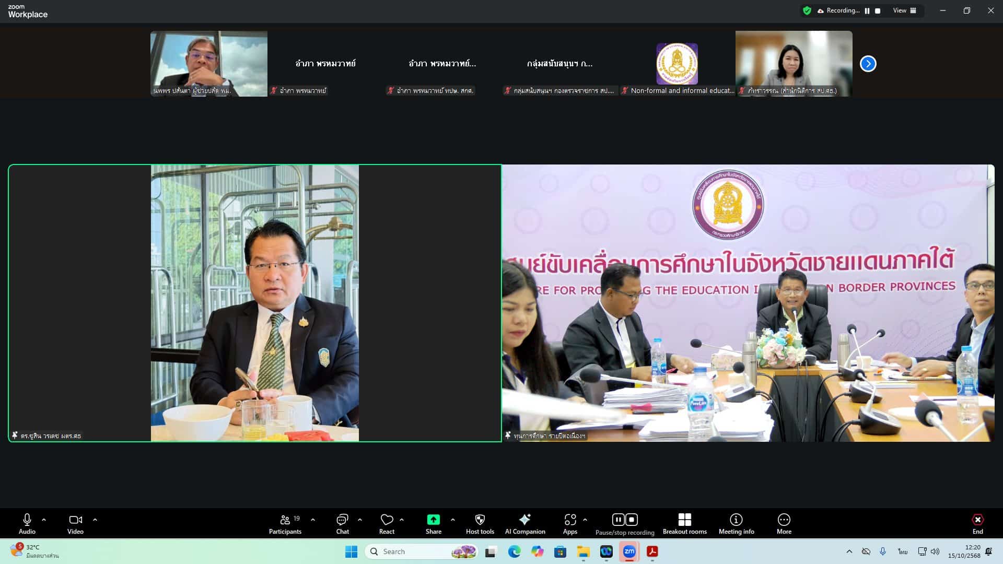Stop recording from top recording indicator
The image size is (1003, 564).
[878, 11]
